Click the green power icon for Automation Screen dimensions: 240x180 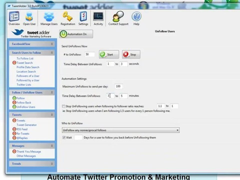pyautogui.click(x=63, y=34)
